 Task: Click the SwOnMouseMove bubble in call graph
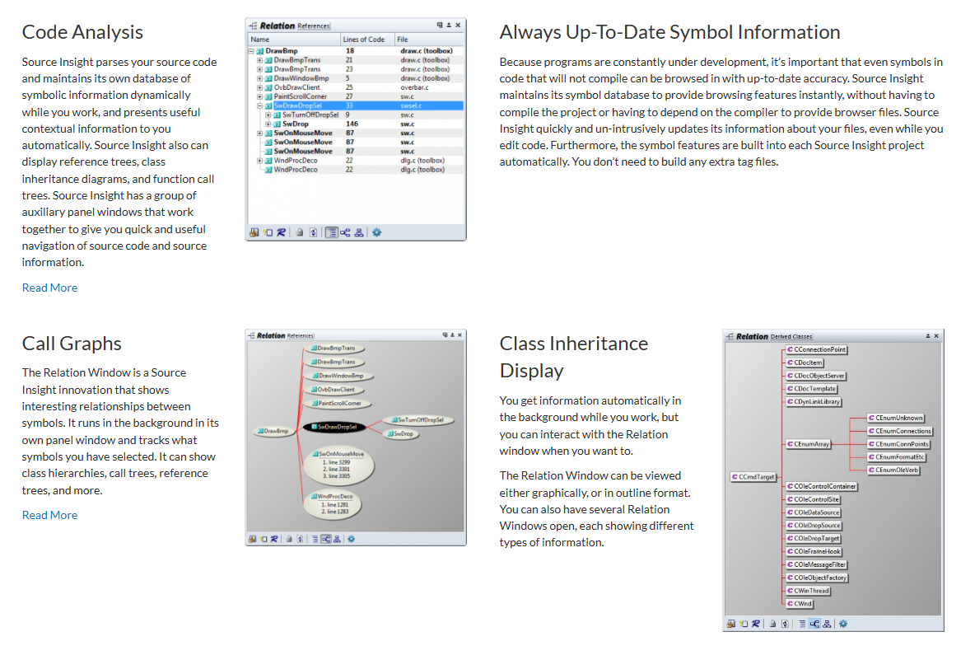(339, 466)
